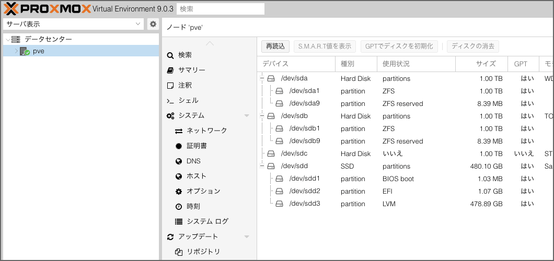Collapse the システム menu section

(x=247, y=116)
